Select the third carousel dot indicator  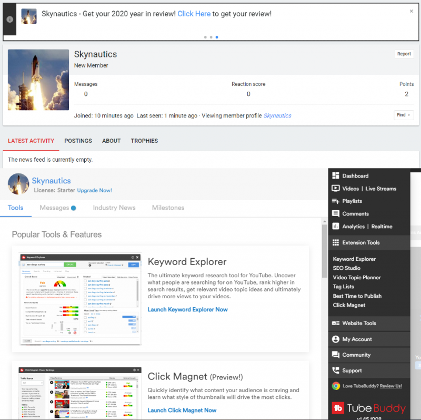217,37
